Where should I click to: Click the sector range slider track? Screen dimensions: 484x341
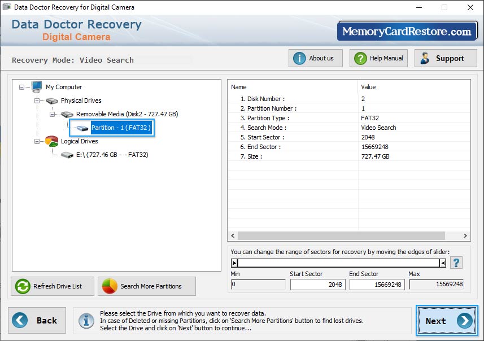tap(339, 263)
